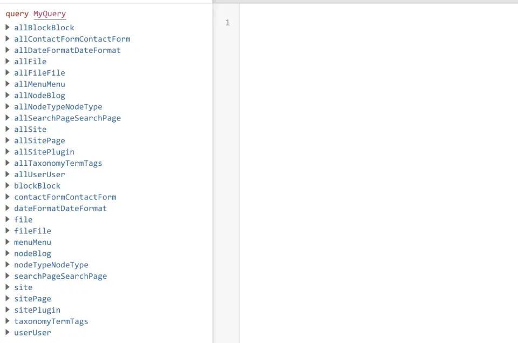Select the dateFormatDateFormat field label
This screenshot has width=518, height=343.
pyautogui.click(x=60, y=209)
